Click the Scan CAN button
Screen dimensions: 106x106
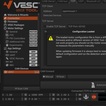[x=21, y=89]
